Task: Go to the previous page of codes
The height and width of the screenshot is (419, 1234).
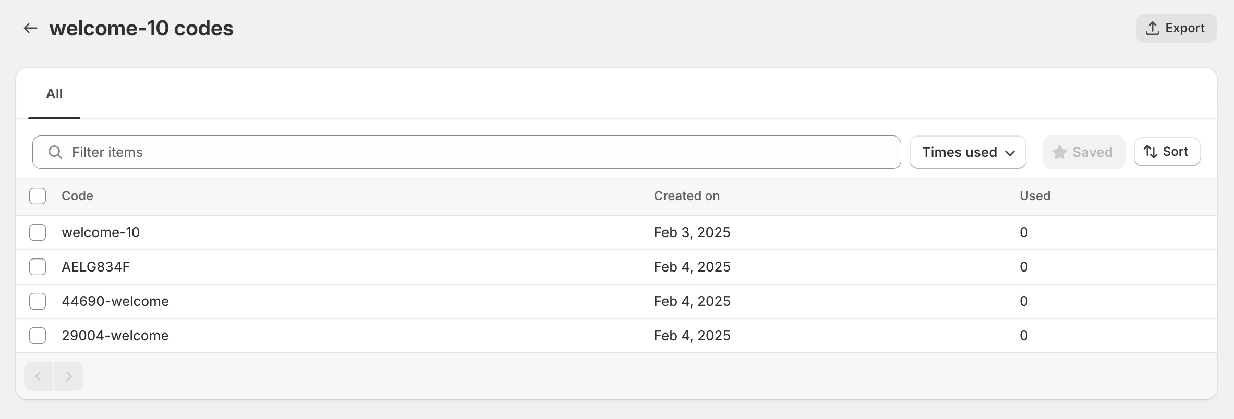Action: [39, 376]
